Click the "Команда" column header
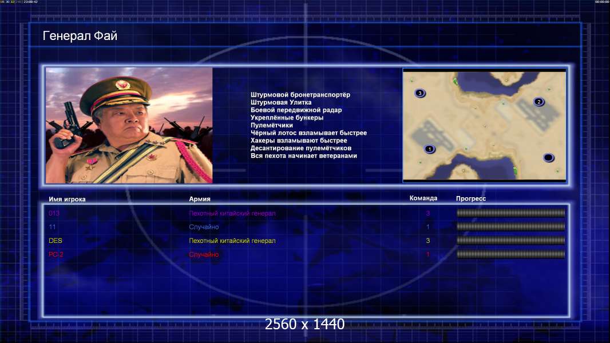This screenshot has width=610, height=343. (423, 198)
